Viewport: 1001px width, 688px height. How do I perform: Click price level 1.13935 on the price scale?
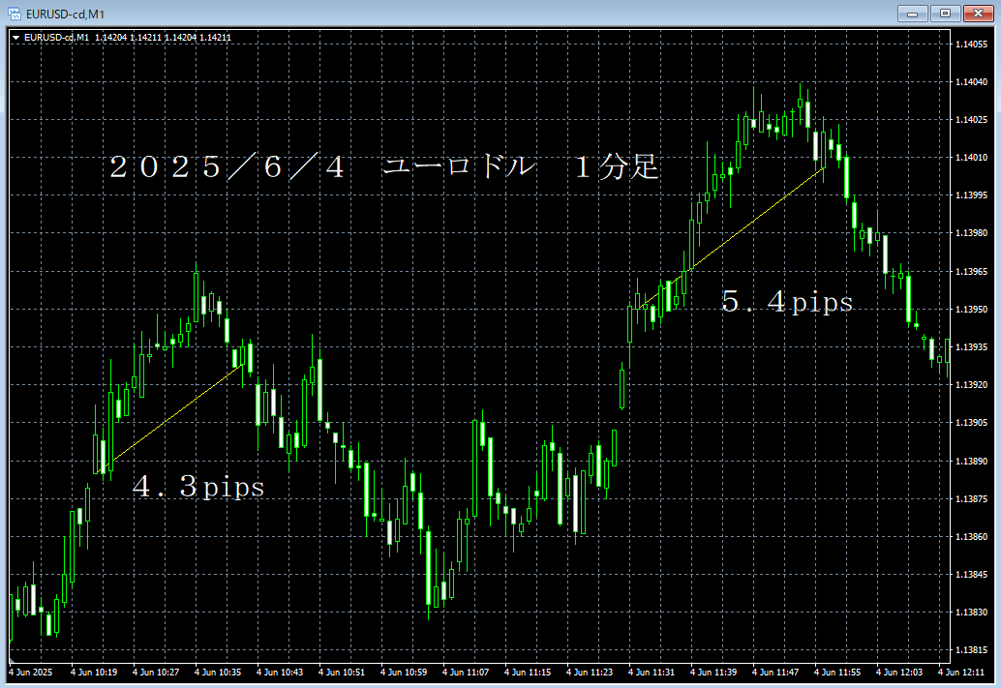(971, 346)
